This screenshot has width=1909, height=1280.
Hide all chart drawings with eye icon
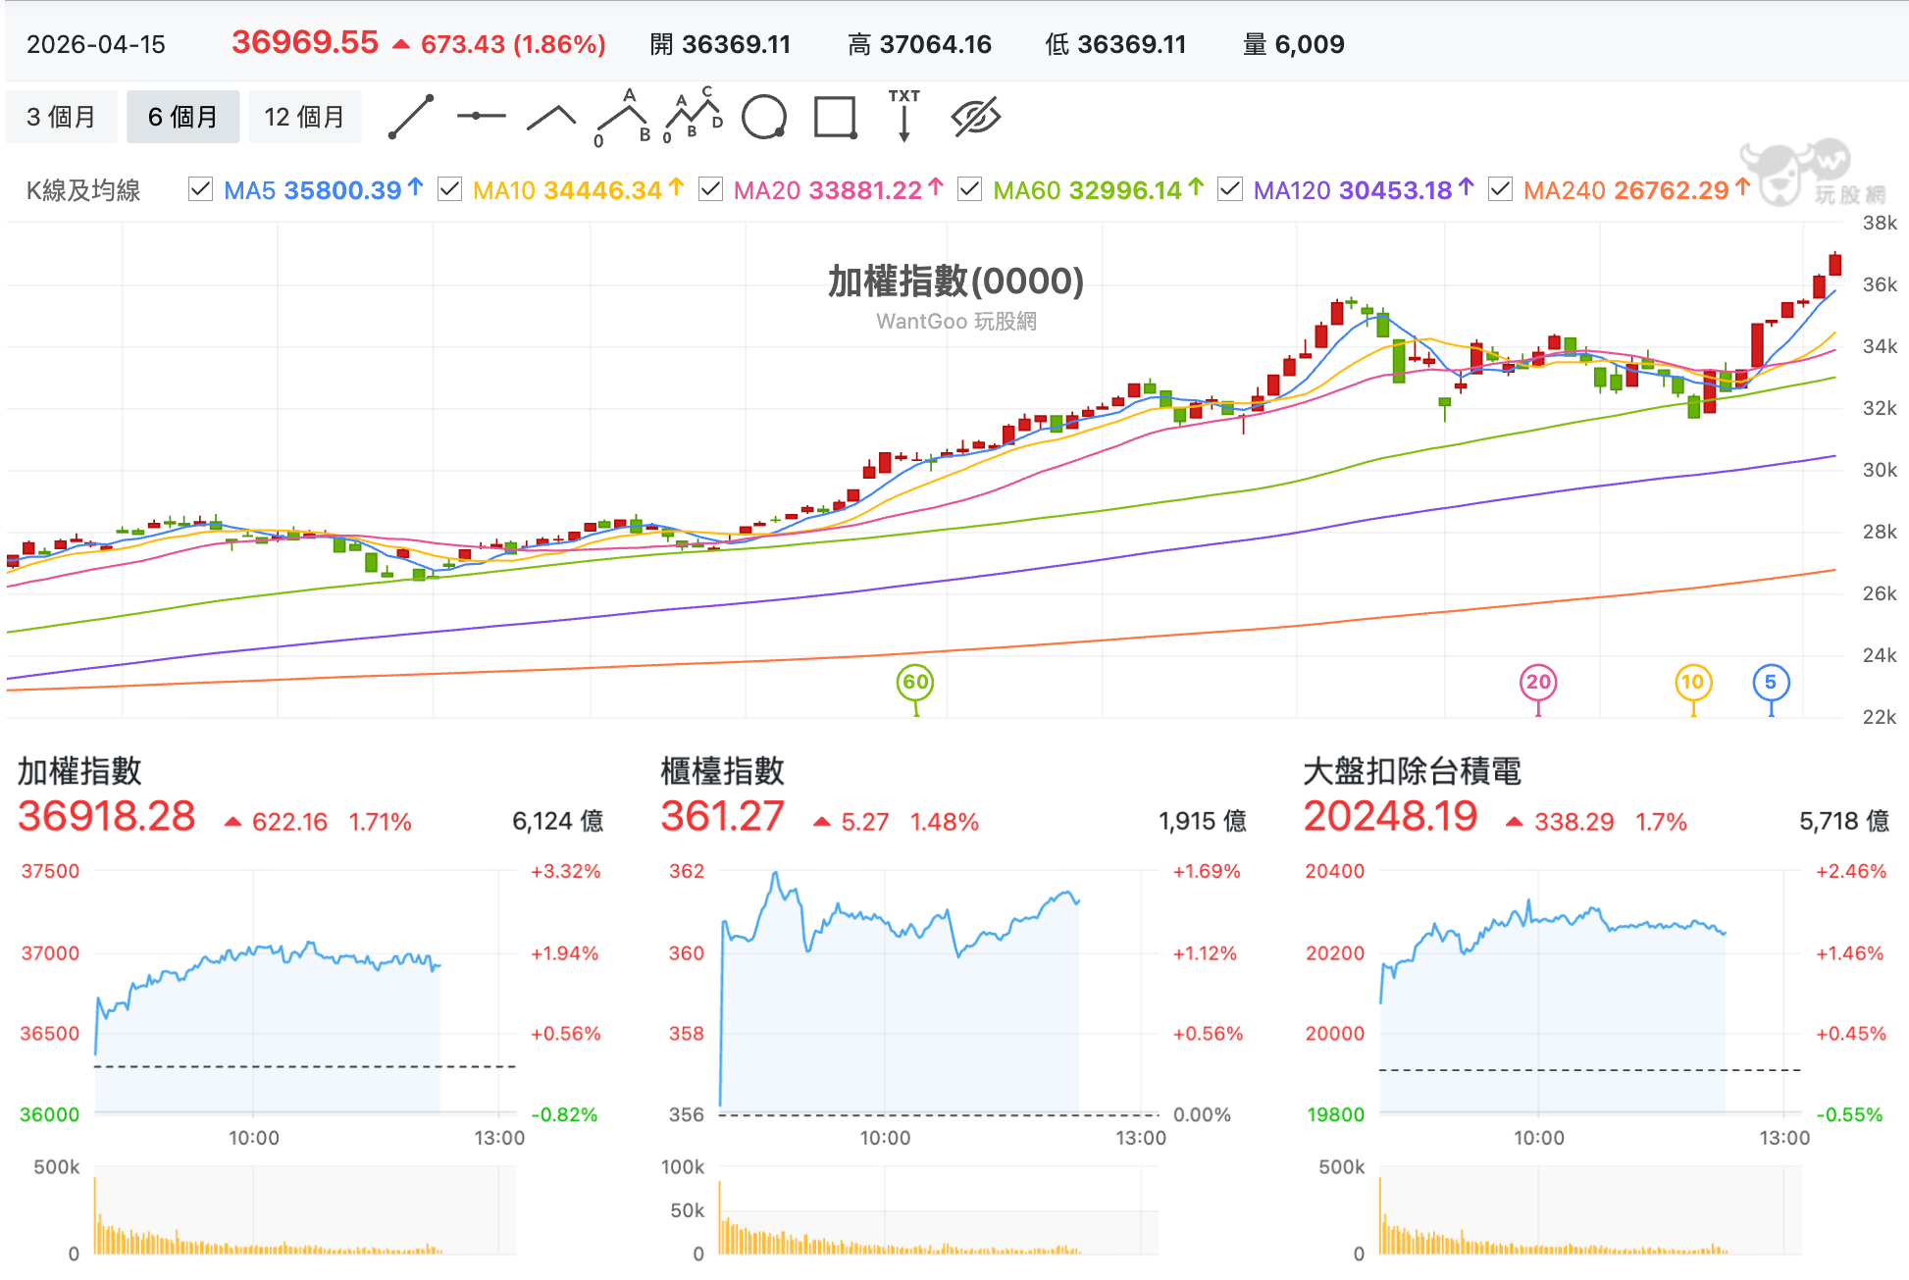(976, 117)
